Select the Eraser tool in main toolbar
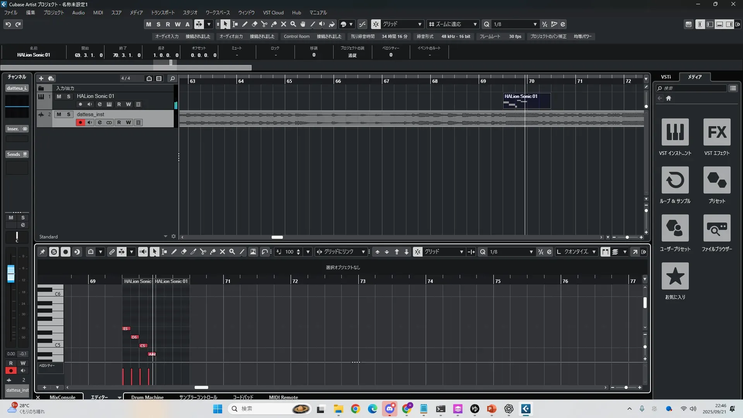The height and width of the screenshot is (418, 743). (255, 24)
